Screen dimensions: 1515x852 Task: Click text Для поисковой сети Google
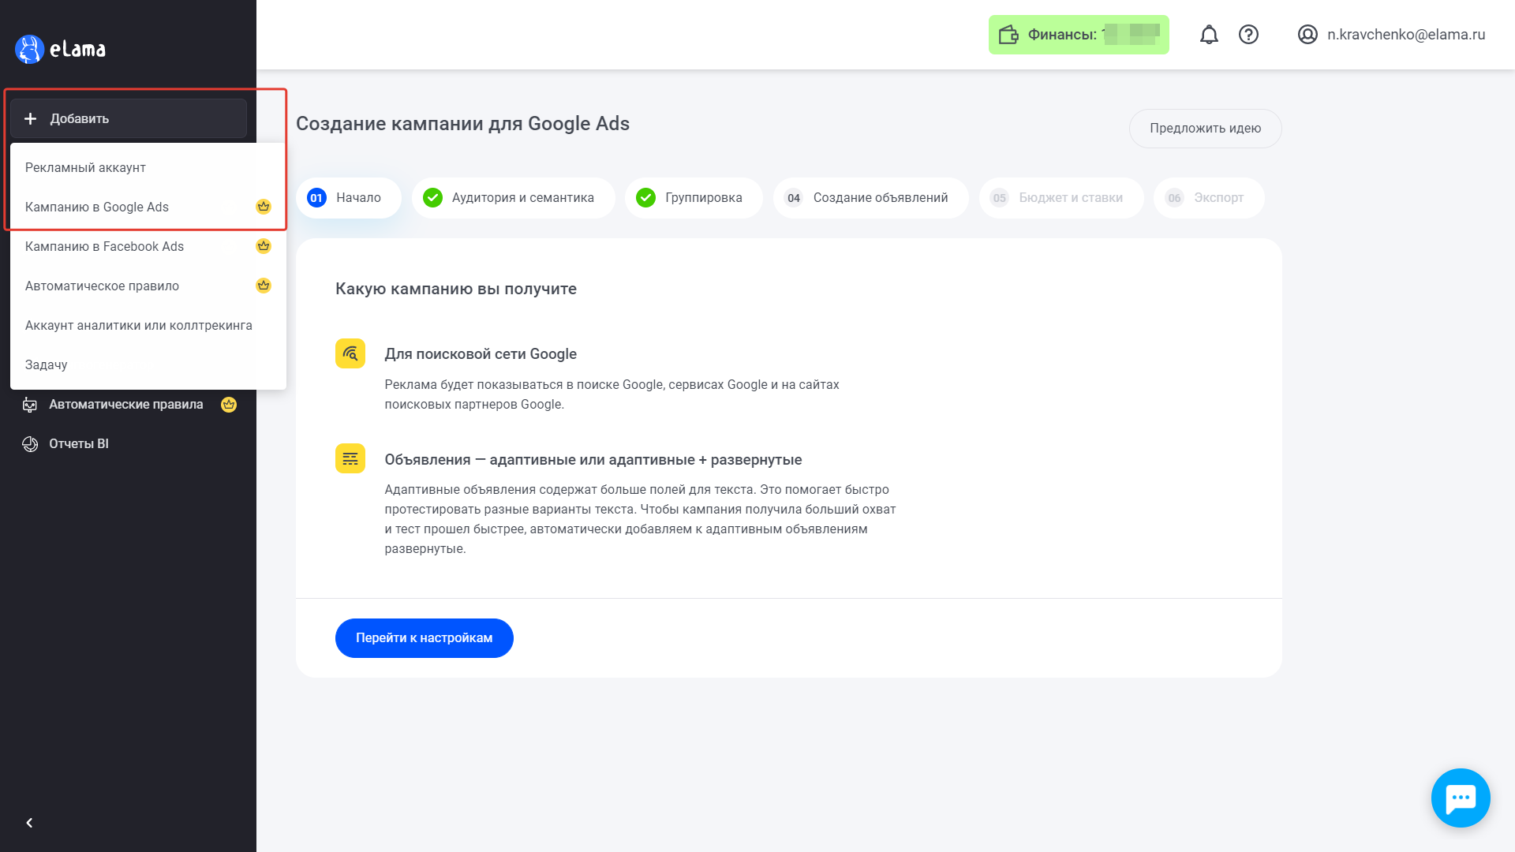pyautogui.click(x=481, y=354)
